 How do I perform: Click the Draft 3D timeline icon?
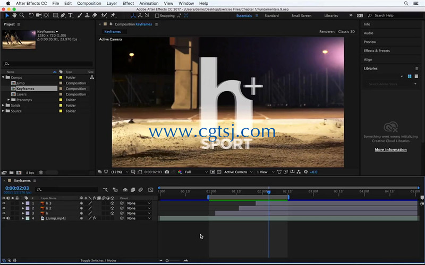point(115,190)
